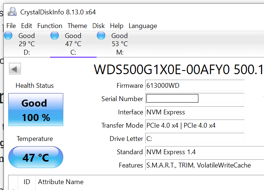The image size is (264, 190).
Task: Click the Interface field showing NVM Express
Action: click(195, 112)
